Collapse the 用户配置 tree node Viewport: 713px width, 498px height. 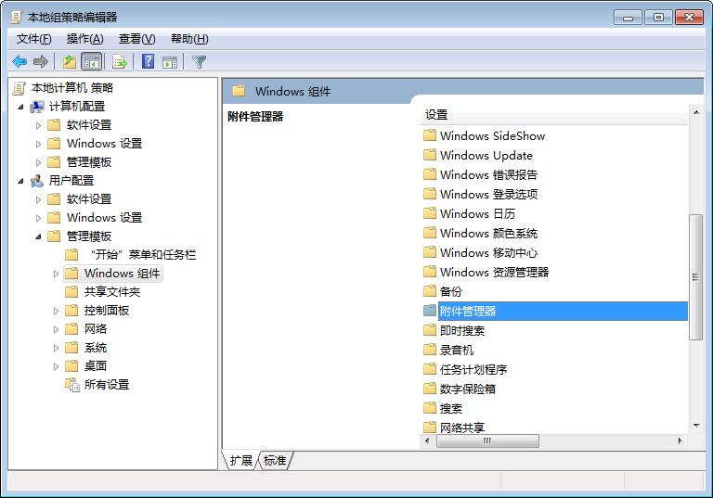[20, 181]
